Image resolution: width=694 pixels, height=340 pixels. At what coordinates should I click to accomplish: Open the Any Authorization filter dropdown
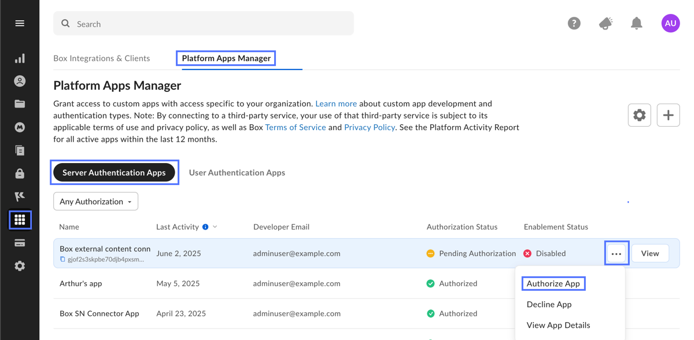point(95,201)
